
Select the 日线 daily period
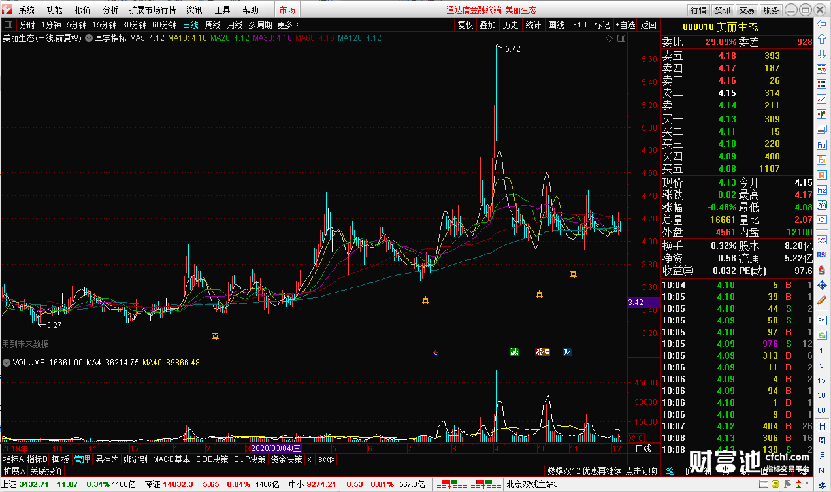191,25
